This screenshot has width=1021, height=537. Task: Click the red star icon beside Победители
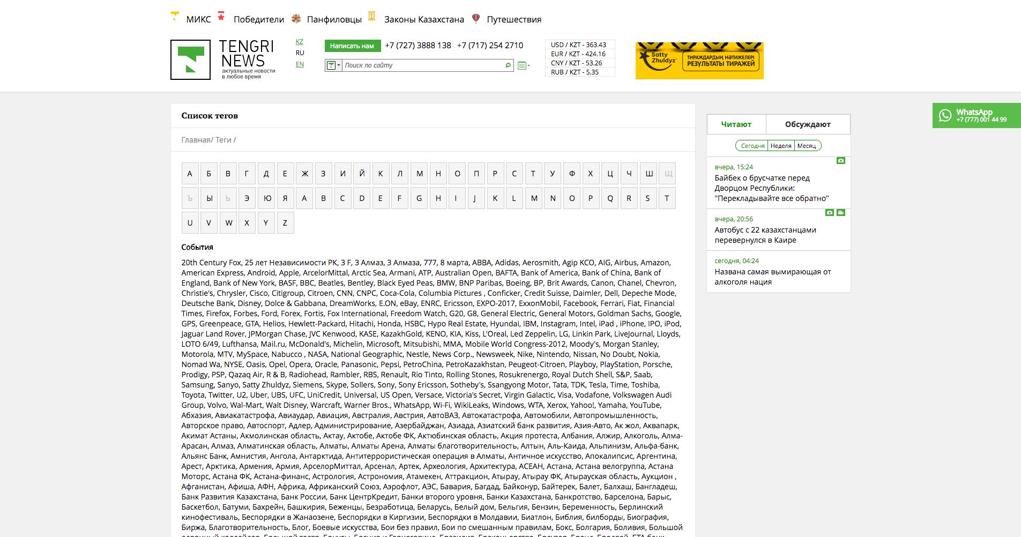pos(221,16)
